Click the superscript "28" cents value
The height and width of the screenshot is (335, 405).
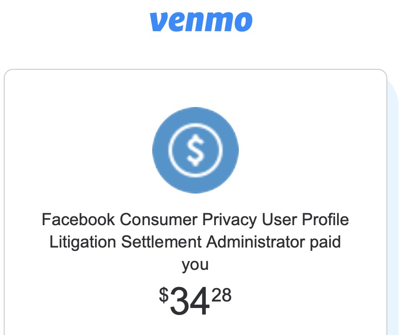click(221, 295)
